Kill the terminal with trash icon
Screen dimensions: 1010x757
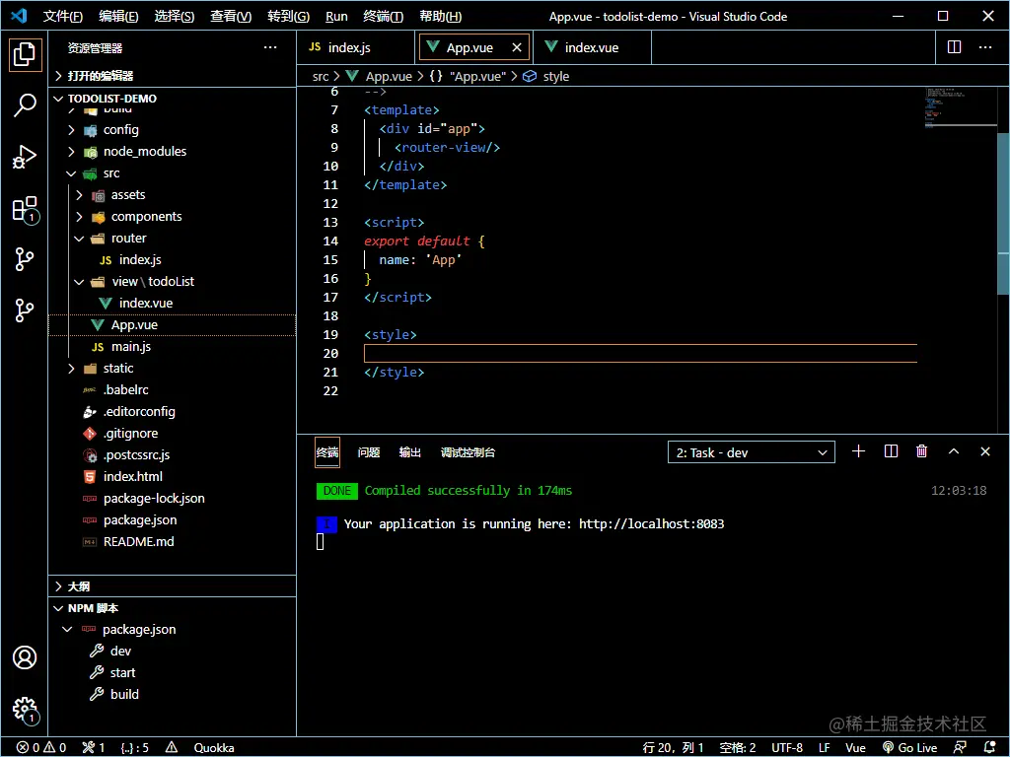coord(922,451)
